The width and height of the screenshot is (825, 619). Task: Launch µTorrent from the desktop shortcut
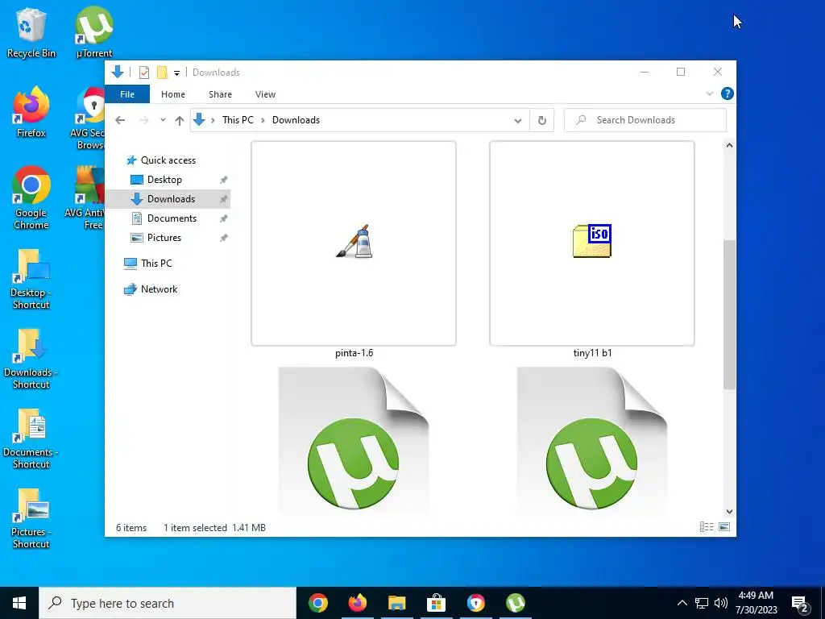click(93, 31)
